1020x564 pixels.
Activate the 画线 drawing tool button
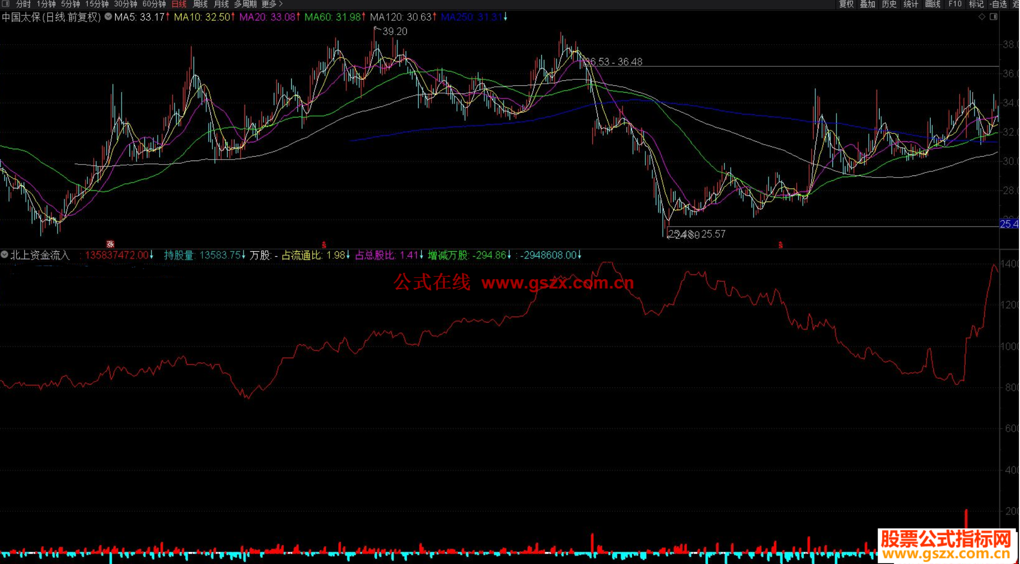(933, 4)
